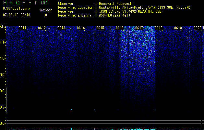Select observer name Masayuki Kobayashi
The image size is (204, 130).
pos(116,4)
